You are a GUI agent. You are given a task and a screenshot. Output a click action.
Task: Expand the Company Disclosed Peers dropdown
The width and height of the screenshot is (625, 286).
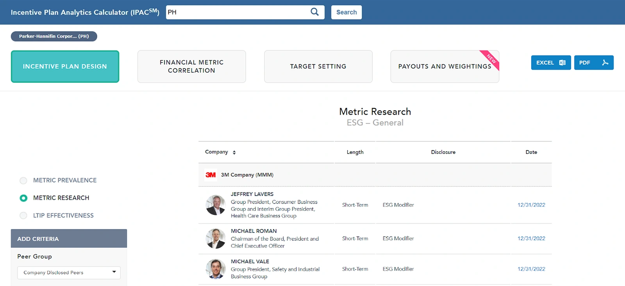(69, 273)
